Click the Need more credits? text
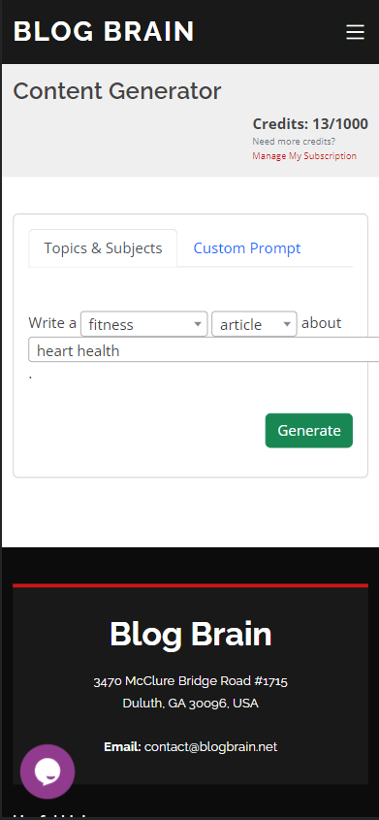The height and width of the screenshot is (820, 379). point(294,142)
